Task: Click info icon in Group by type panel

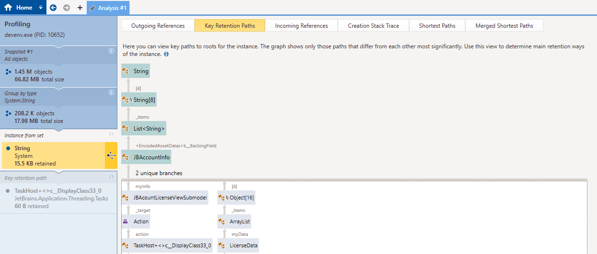Action: [x=111, y=93]
